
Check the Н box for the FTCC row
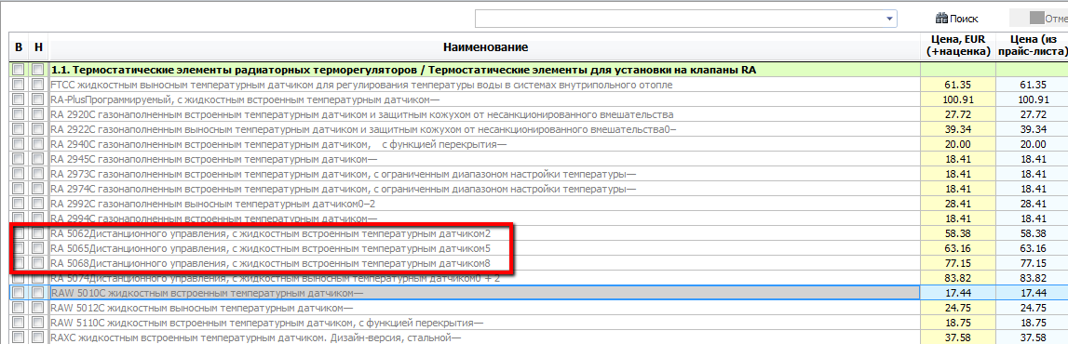click(x=38, y=85)
